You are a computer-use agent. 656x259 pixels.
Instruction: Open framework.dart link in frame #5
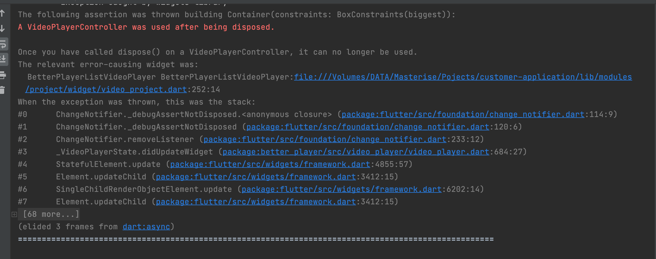255,176
